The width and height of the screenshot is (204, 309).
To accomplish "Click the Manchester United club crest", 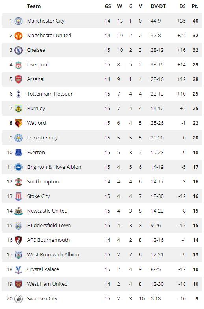I will pos(19,36).
